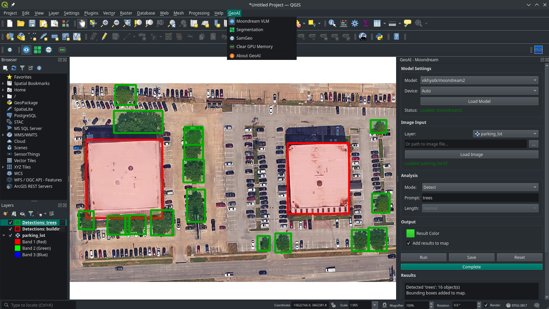Click the Statistical Summary sigma icon

(x=366, y=23)
